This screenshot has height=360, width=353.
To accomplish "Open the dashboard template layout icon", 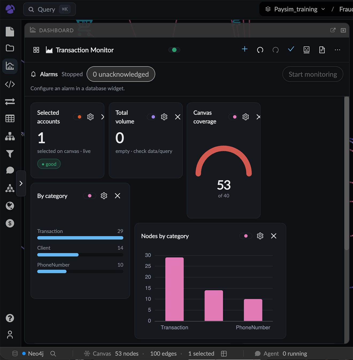I will [x=306, y=50].
